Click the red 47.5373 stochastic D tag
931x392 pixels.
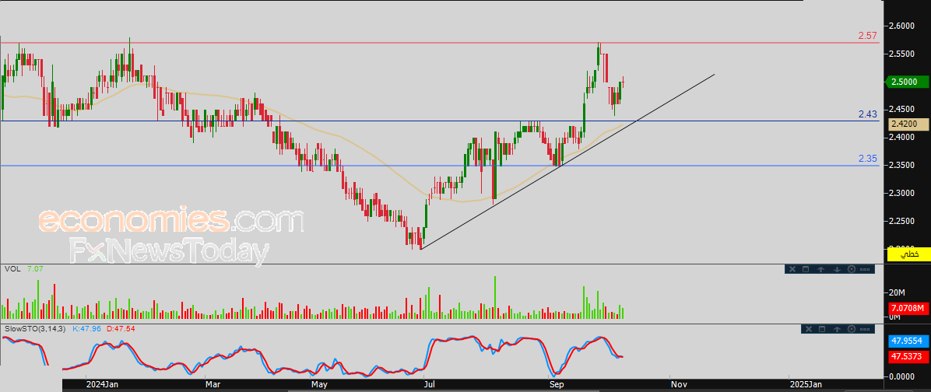tap(909, 355)
